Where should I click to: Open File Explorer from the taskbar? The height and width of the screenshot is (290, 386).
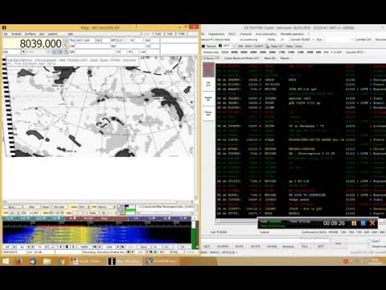(47, 261)
